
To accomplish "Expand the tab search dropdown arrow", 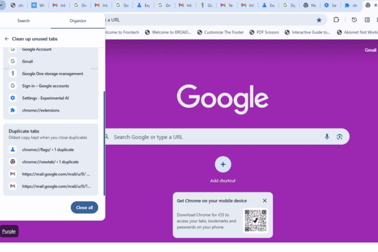I will 1,5.
